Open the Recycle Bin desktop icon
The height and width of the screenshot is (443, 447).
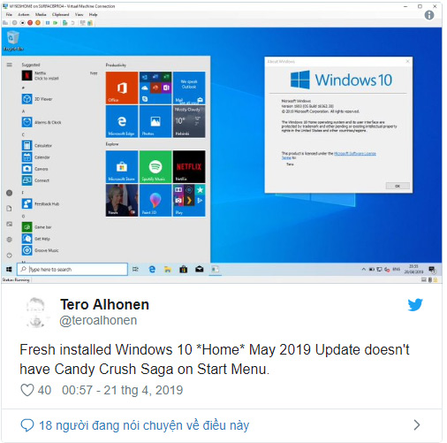tap(13, 41)
